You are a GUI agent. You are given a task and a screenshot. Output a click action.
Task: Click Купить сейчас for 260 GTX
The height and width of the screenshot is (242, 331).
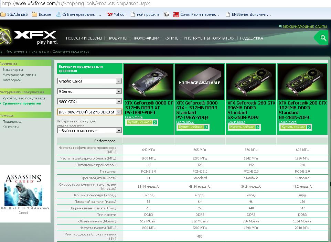[x=244, y=127]
